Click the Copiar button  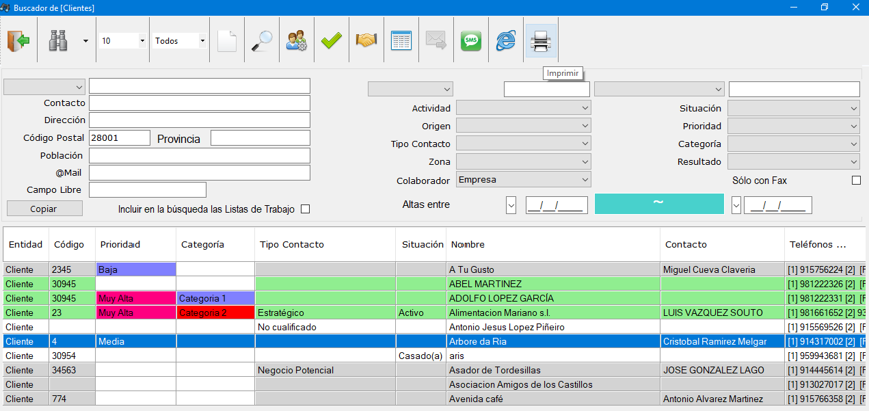pos(44,209)
